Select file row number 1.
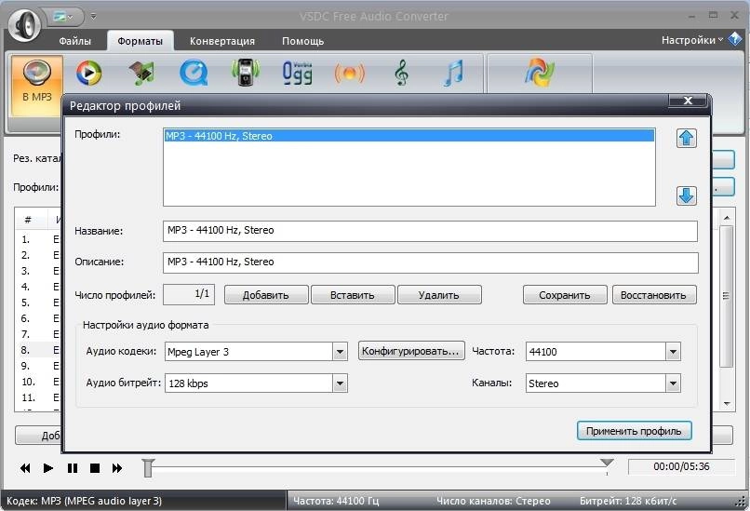 (x=38, y=239)
